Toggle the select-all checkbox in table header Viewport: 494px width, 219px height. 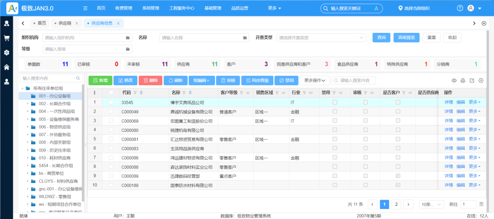click(x=111, y=93)
